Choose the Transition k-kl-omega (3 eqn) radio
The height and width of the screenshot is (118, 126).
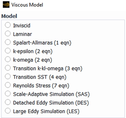(x=8, y=68)
